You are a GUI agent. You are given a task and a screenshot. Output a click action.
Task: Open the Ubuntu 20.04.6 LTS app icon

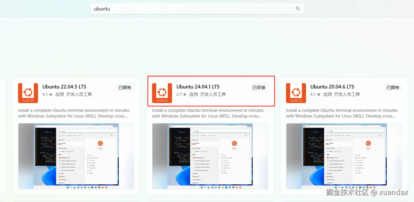click(296, 93)
